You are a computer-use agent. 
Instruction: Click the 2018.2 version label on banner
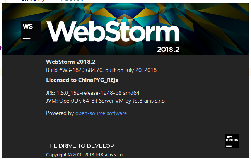click(x=168, y=50)
